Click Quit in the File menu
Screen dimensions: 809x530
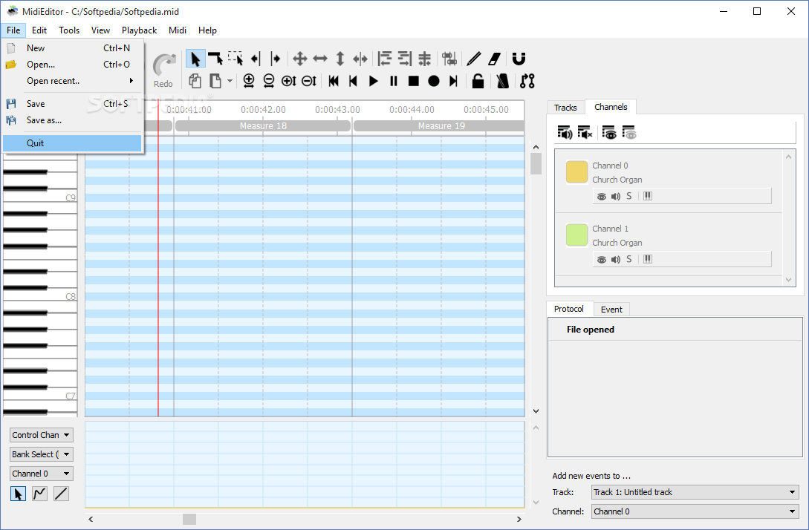tap(72, 143)
